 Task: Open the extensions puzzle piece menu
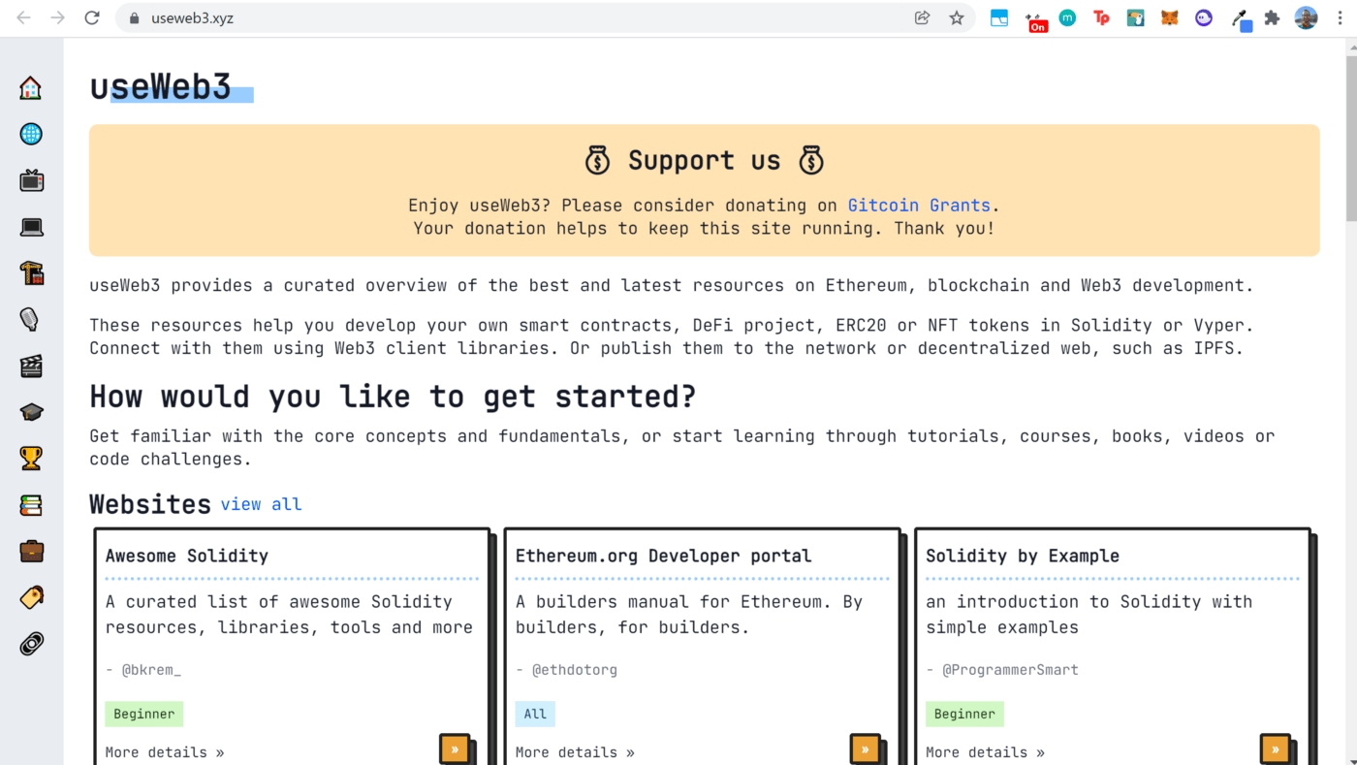point(1273,17)
